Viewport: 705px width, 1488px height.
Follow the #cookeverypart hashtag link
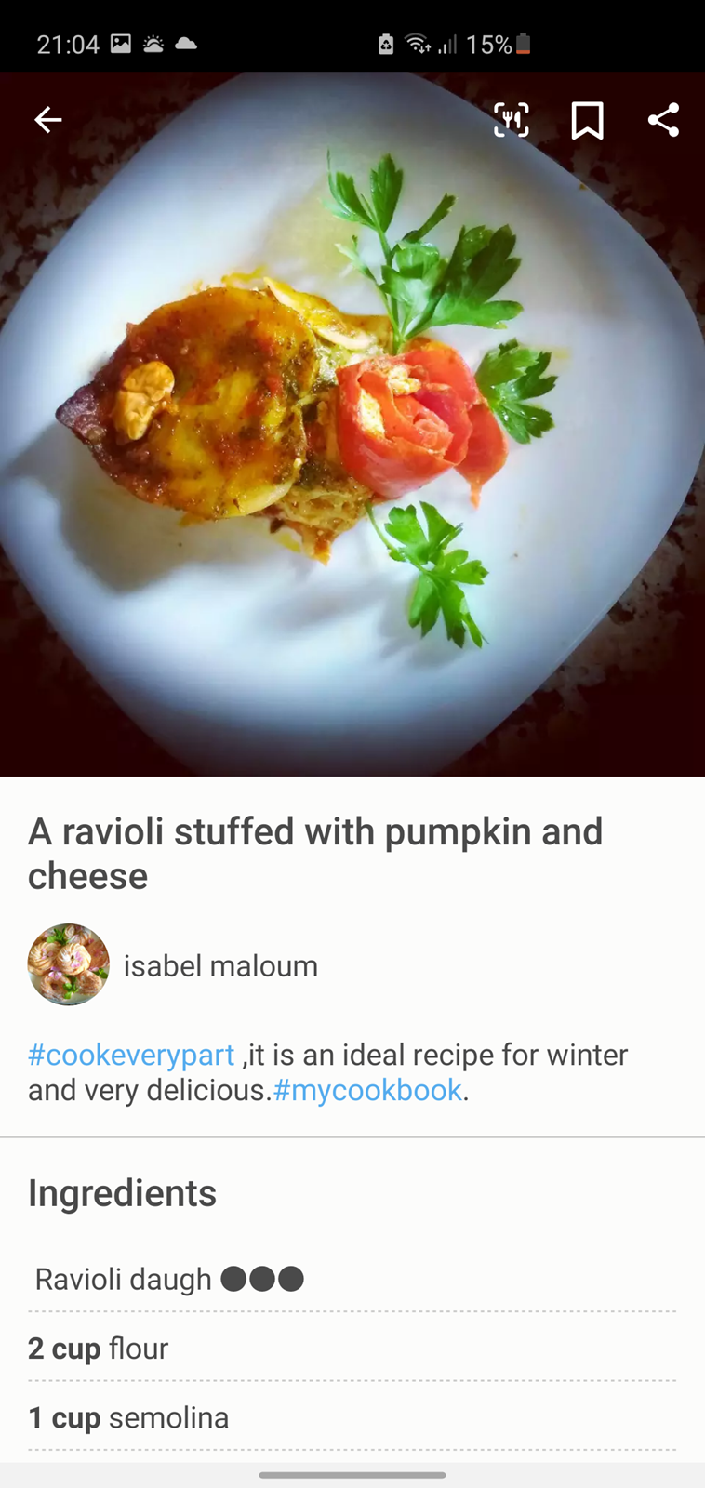(x=131, y=1055)
